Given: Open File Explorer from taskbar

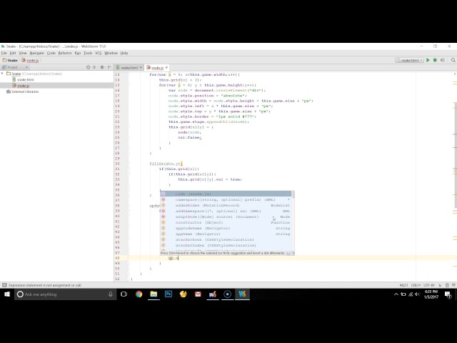Looking at the screenshot, I should [x=154, y=294].
